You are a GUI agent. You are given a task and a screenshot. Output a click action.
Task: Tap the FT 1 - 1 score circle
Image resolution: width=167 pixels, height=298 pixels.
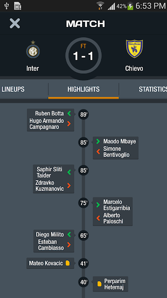click(83, 55)
